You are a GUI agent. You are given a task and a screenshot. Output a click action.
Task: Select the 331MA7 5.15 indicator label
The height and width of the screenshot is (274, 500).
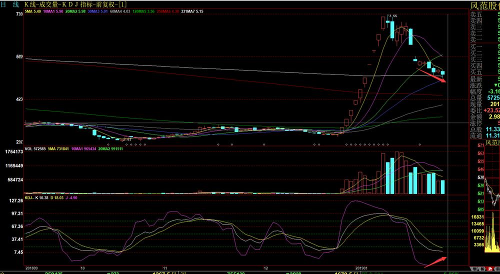(x=192, y=11)
